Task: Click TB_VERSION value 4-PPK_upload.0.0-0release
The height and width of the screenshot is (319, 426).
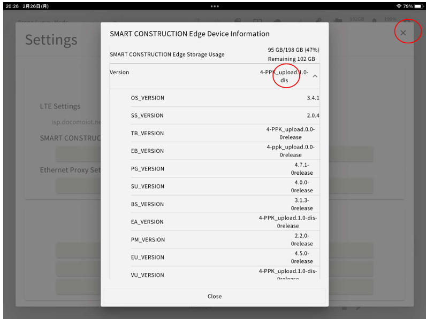Action: point(291,133)
